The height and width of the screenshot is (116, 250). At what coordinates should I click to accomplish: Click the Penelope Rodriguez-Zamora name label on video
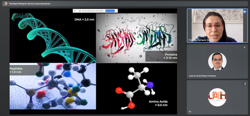[201, 40]
